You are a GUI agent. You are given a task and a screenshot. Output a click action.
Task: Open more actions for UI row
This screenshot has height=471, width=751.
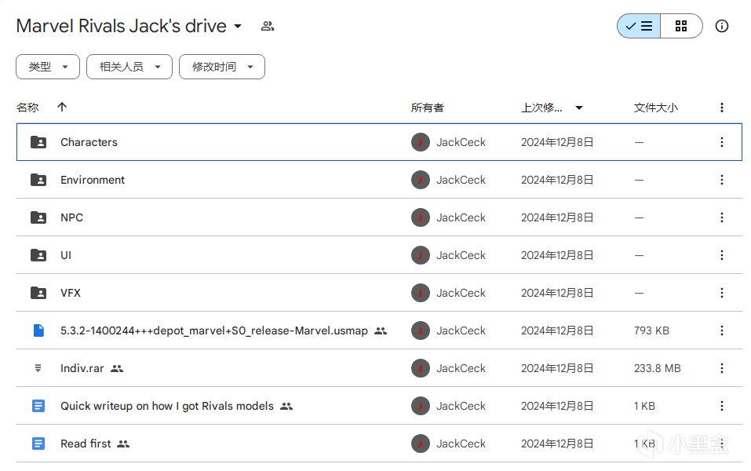pos(721,255)
